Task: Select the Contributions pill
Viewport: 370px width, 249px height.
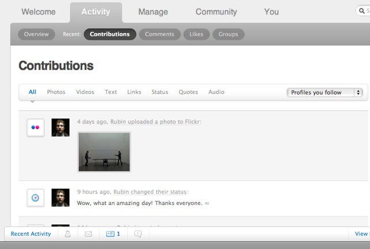Action: pos(110,34)
